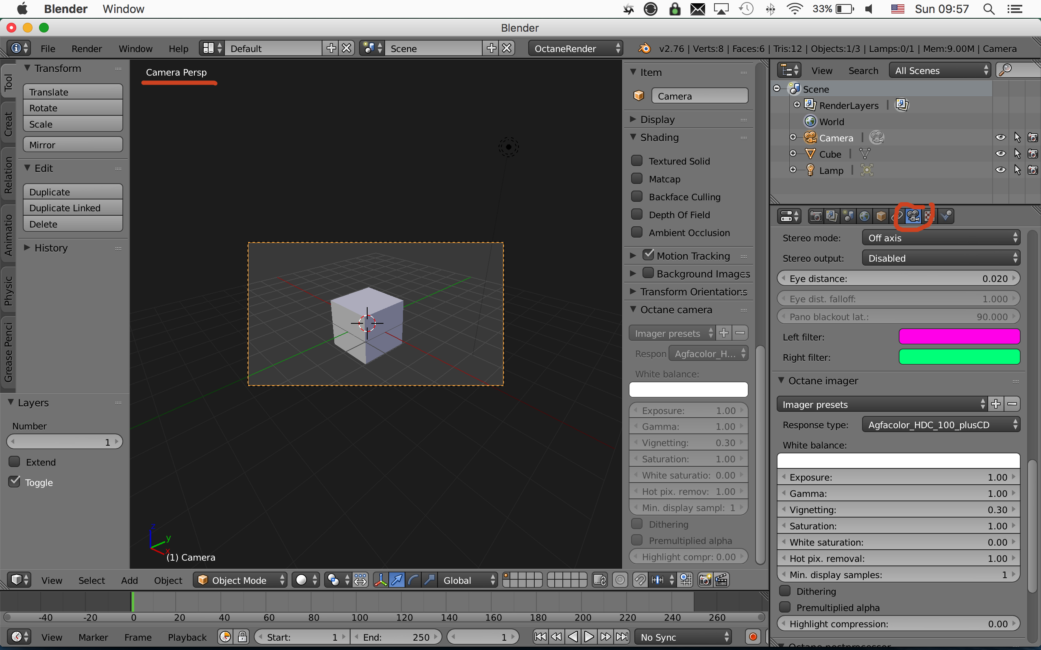Click the Mirror button
The height and width of the screenshot is (650, 1041).
coord(73,145)
